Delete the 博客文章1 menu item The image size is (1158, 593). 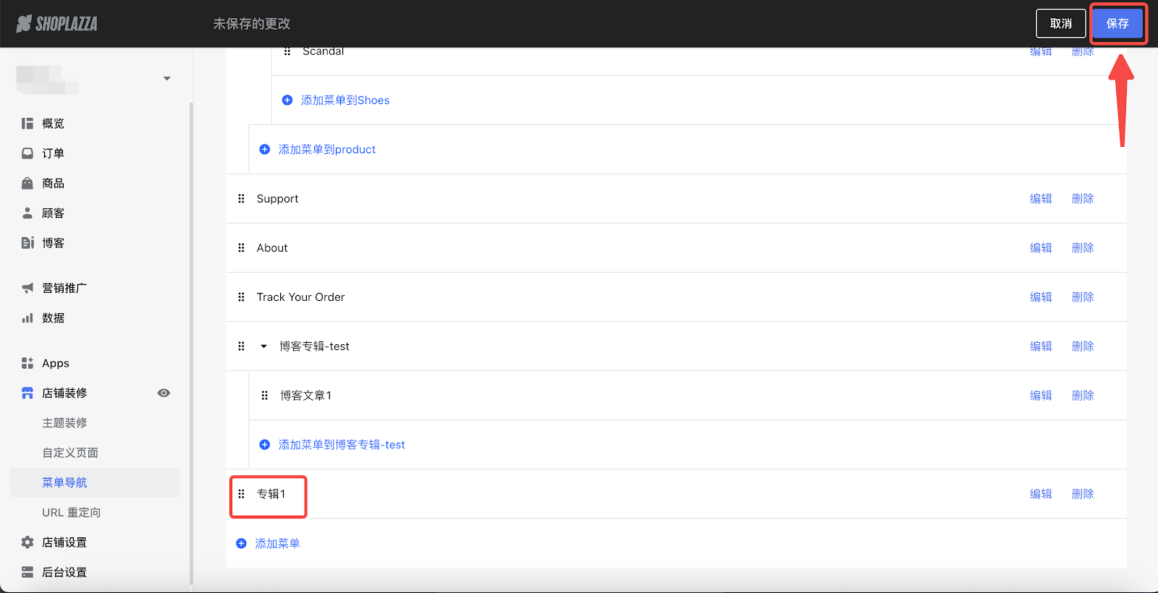pyautogui.click(x=1083, y=396)
